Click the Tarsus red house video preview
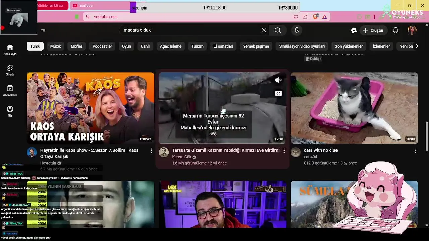 (222, 108)
